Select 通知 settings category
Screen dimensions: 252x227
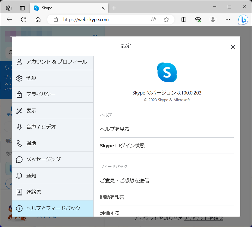(53, 176)
